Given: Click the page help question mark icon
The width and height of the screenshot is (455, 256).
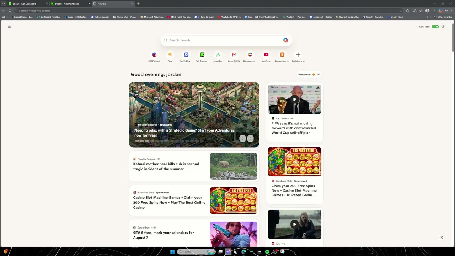Looking at the screenshot, I should [x=441, y=238].
